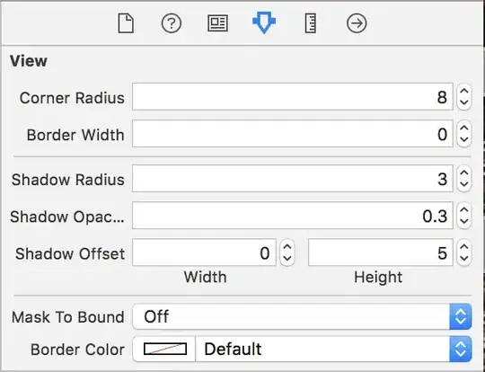Focus the Corner Radius text field

point(293,96)
